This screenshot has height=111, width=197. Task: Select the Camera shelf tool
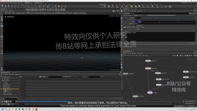pos(101,6)
